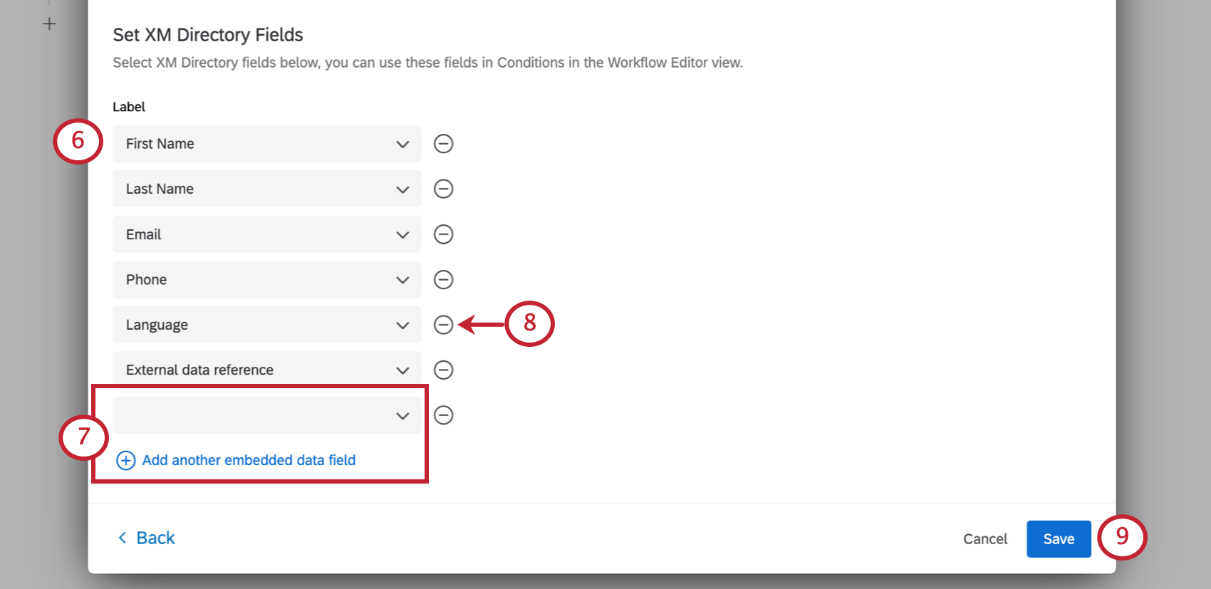
Task: Click the Back link
Action: [x=152, y=537]
